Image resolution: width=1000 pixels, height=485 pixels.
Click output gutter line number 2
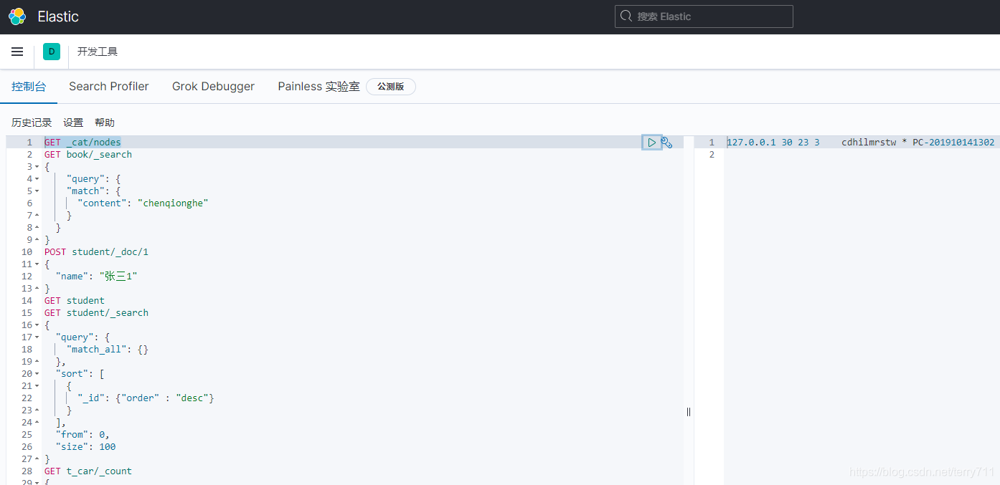click(x=712, y=155)
